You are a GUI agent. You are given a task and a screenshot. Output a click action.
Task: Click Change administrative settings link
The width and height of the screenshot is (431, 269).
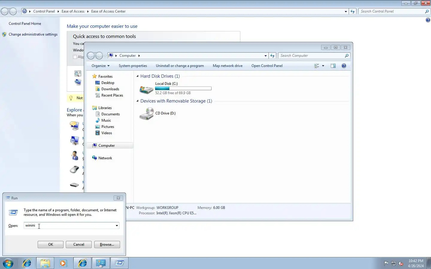click(33, 34)
